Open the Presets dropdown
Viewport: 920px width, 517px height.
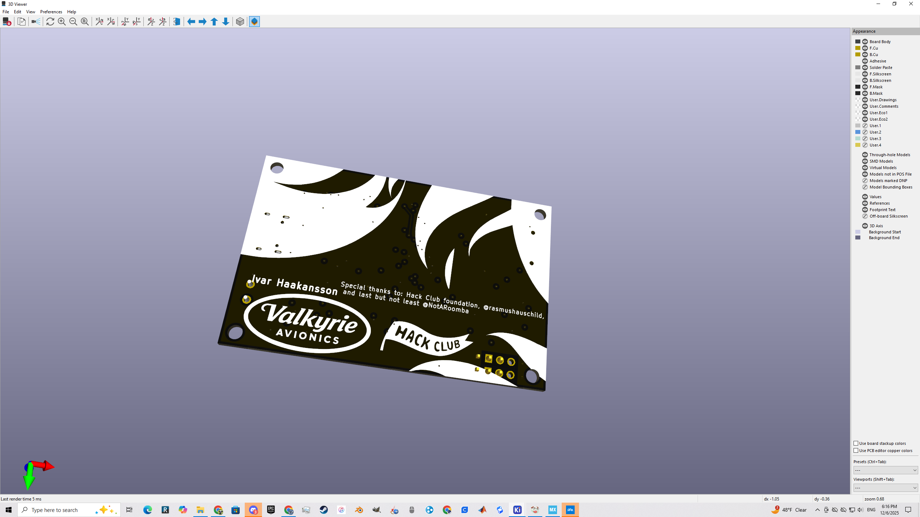click(x=885, y=470)
